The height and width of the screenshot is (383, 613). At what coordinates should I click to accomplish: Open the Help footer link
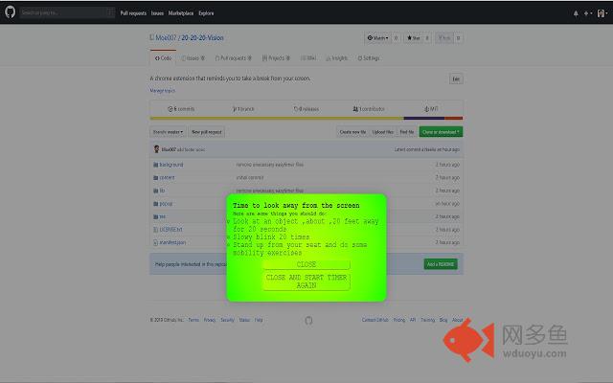coord(259,320)
